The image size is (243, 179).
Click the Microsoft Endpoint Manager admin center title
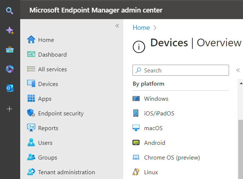[96, 10]
